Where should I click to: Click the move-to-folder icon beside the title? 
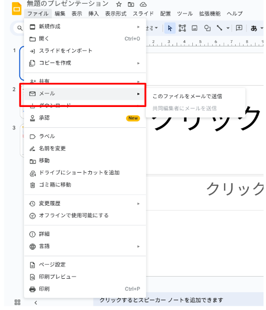(131, 4)
